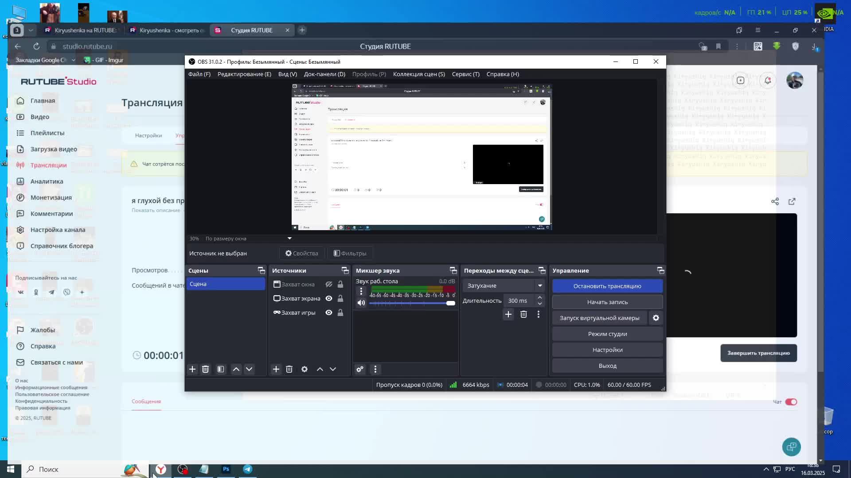Select Сцена in the Scenes list

click(226, 284)
